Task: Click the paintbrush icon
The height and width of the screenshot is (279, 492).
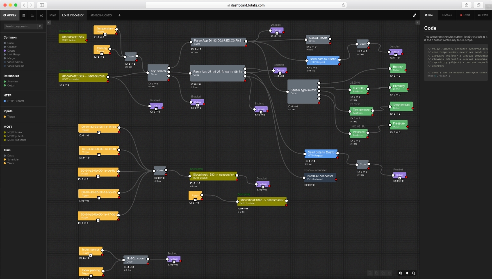Action: pos(415,15)
